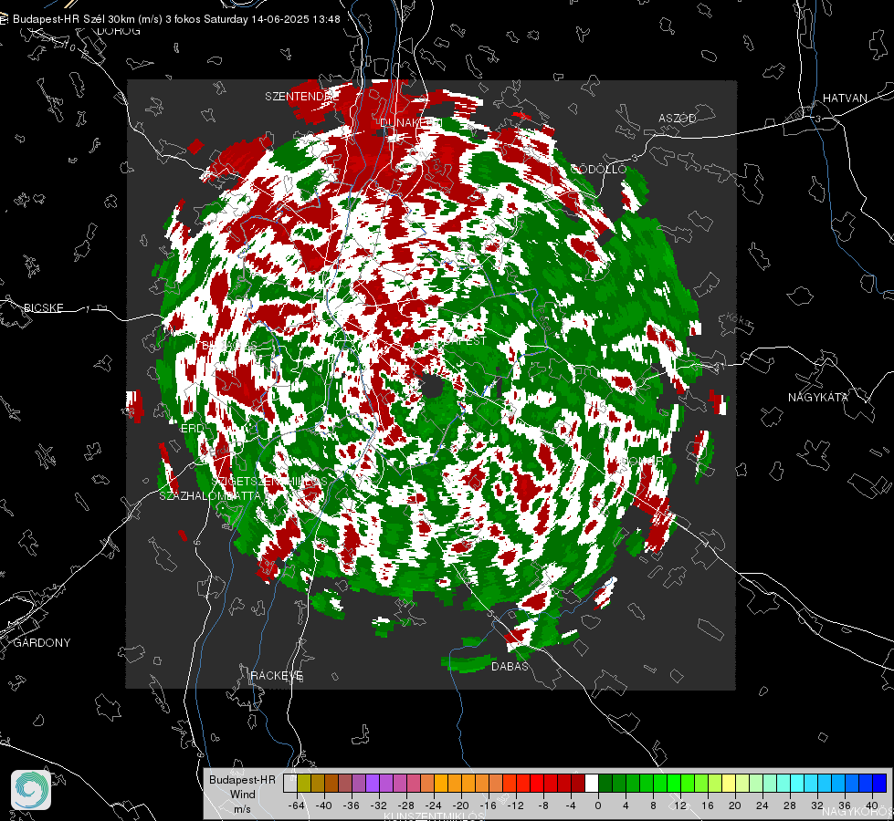Click the -16 legend value
The height and width of the screenshot is (821, 894).
(488, 805)
